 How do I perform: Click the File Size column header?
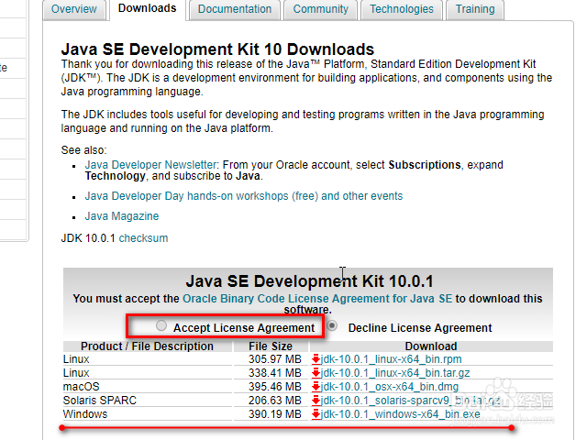click(271, 346)
